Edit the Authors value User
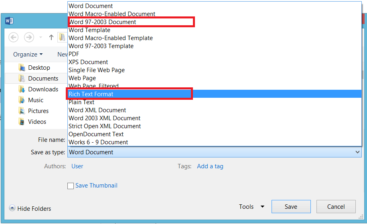367x224 pixels. (77, 166)
